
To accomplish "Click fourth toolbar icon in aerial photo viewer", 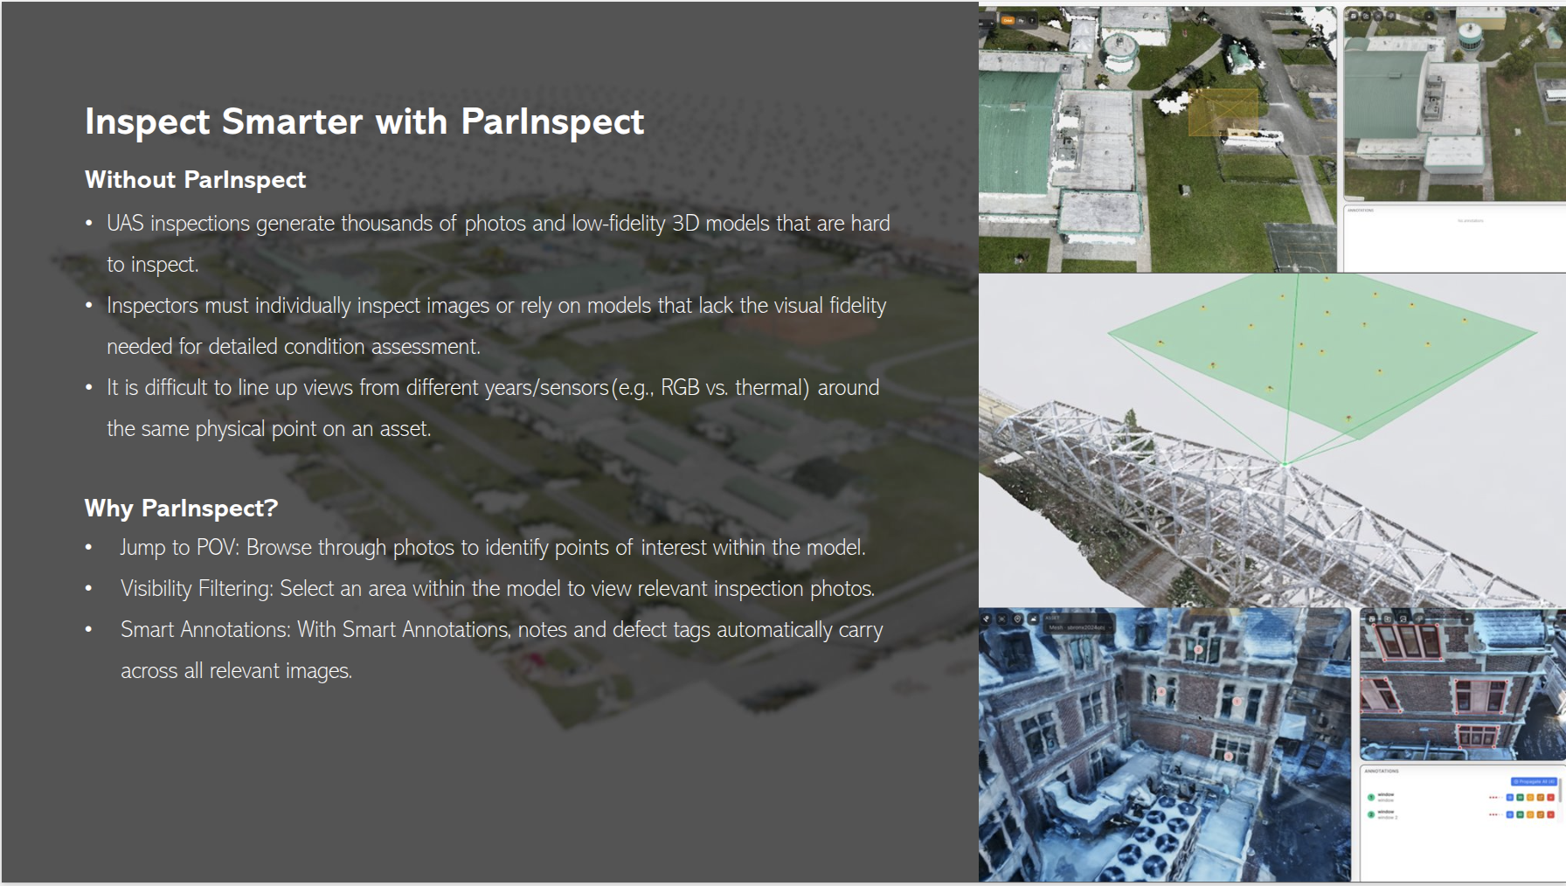I will tap(1391, 17).
